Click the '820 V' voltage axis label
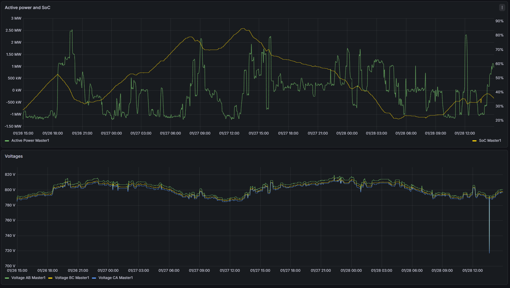 (10, 175)
